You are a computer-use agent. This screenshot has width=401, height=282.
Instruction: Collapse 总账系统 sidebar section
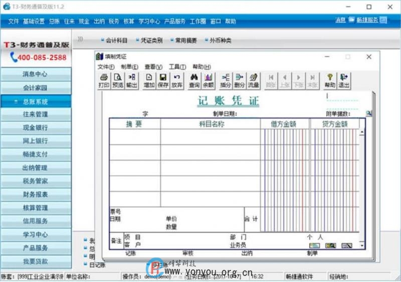pos(36,101)
